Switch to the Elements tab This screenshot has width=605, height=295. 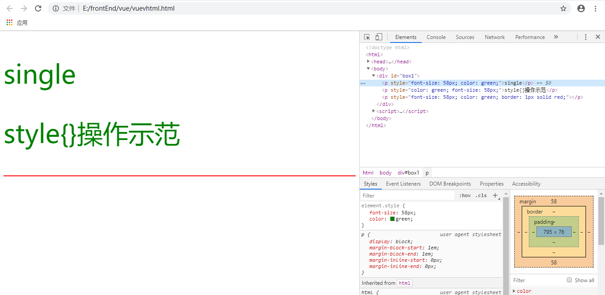click(x=406, y=37)
